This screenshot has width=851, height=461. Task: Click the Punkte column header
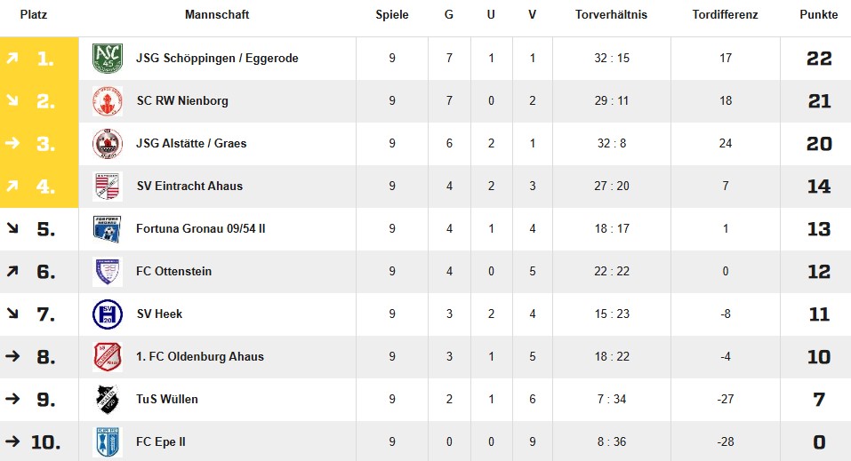[818, 15]
